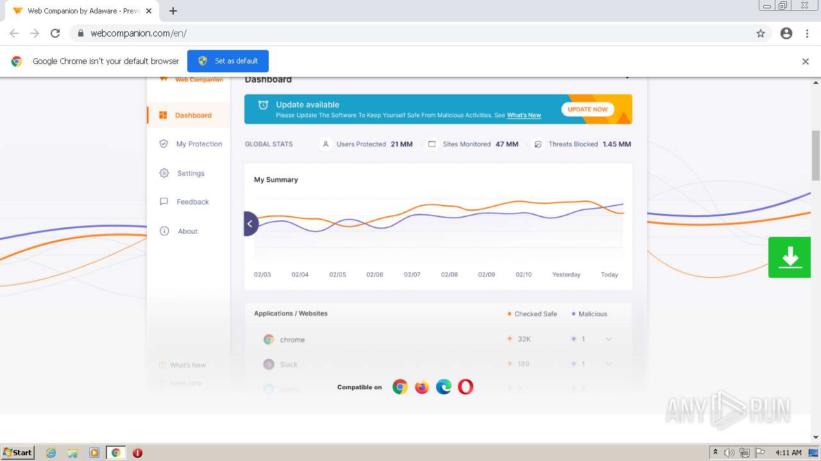Click the Yesterday label on chart axis
Viewport: 821px width, 461px height.
(566, 275)
